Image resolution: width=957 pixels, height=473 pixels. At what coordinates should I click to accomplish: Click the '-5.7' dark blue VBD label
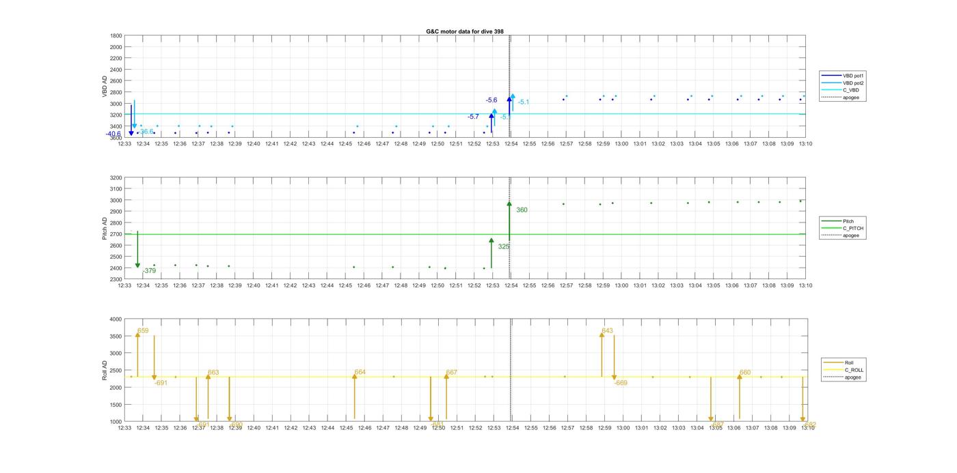pos(473,117)
